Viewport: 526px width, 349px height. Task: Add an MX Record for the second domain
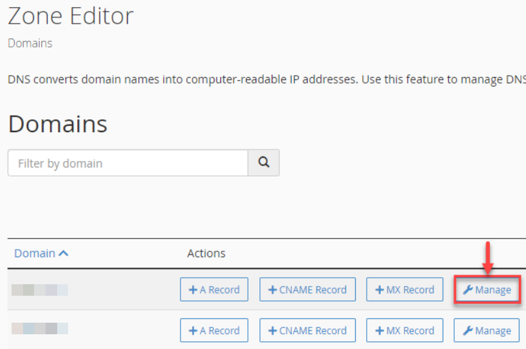[405, 330]
